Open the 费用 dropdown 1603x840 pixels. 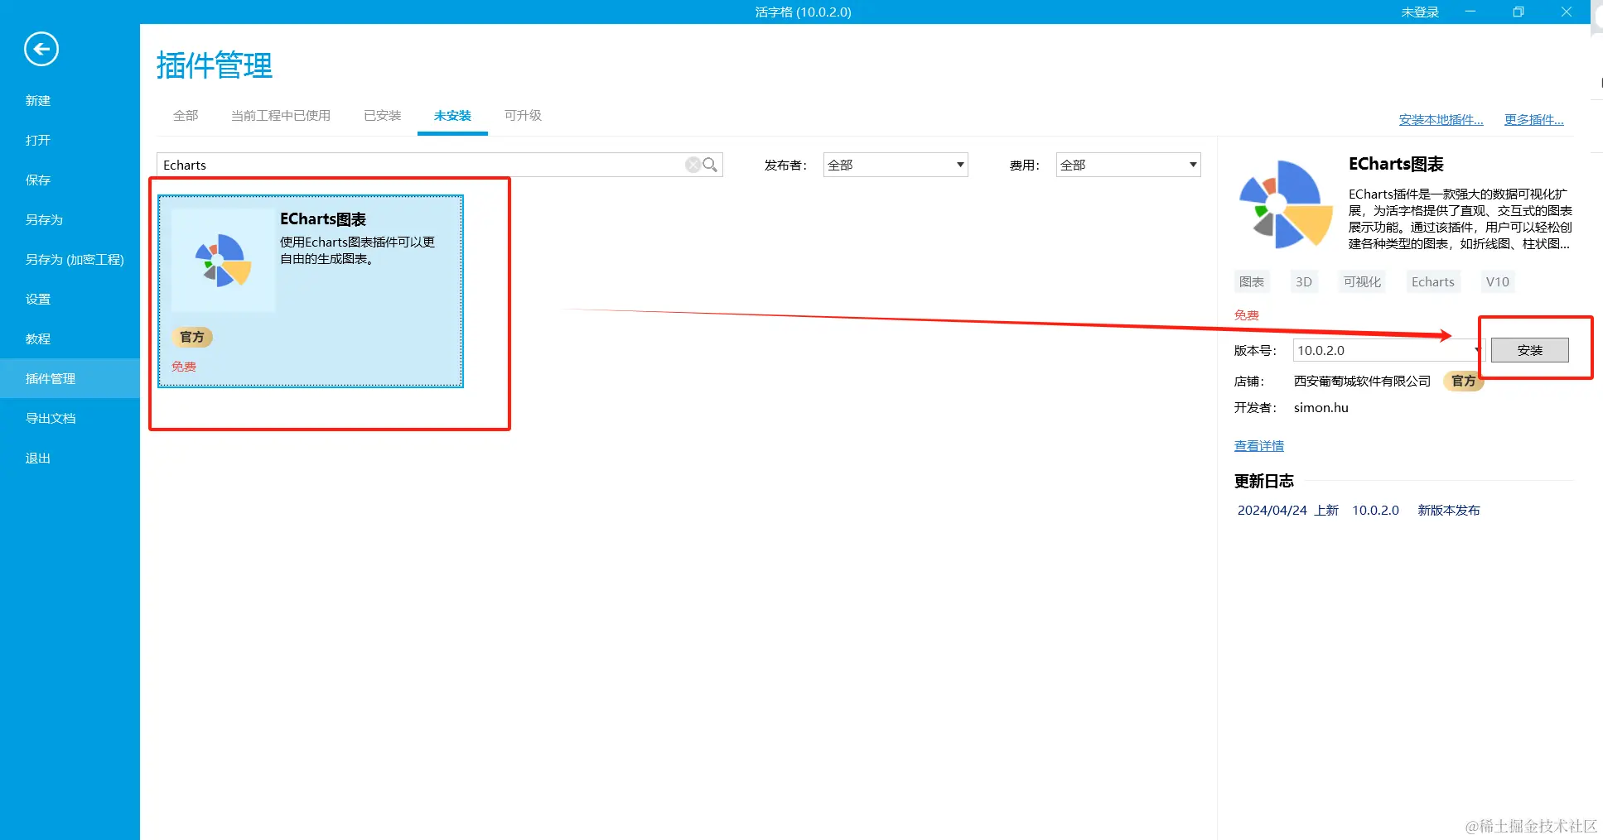(1128, 165)
